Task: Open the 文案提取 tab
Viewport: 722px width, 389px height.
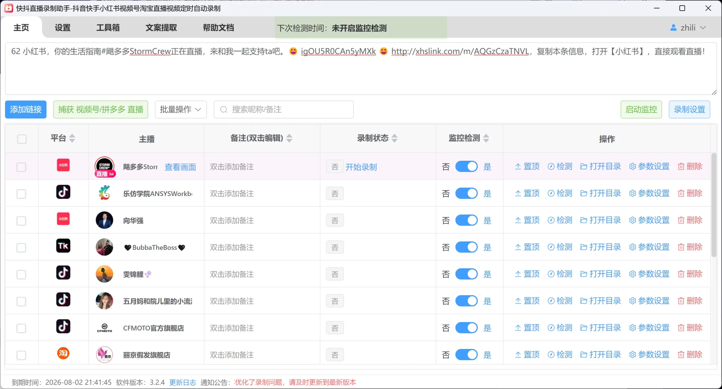Action: click(161, 28)
